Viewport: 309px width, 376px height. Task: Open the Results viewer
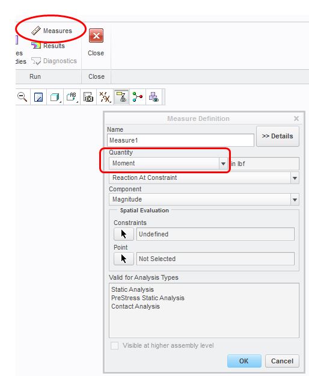point(48,46)
